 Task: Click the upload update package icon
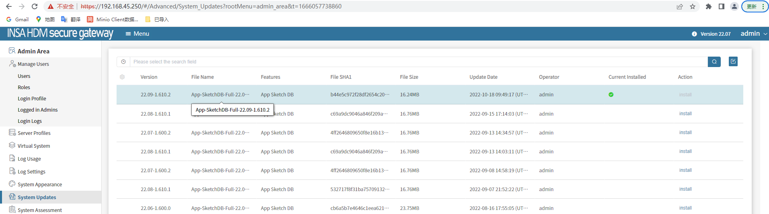coord(733,61)
